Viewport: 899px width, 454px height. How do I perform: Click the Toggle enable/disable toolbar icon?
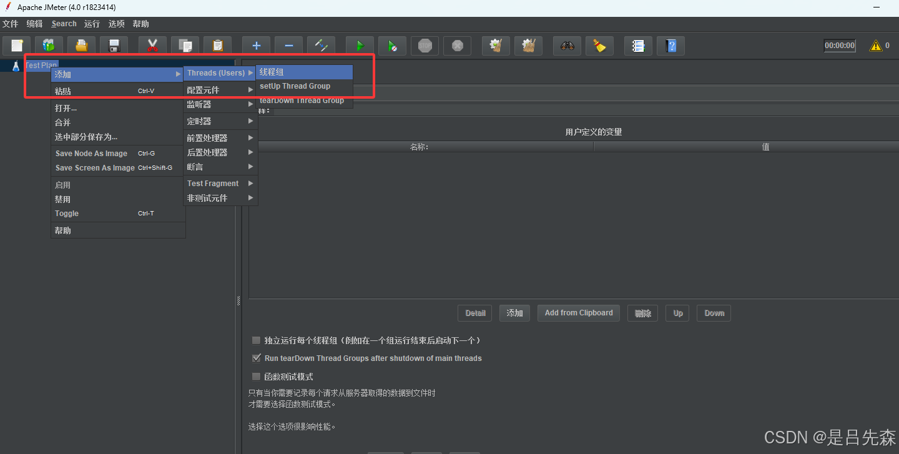321,46
